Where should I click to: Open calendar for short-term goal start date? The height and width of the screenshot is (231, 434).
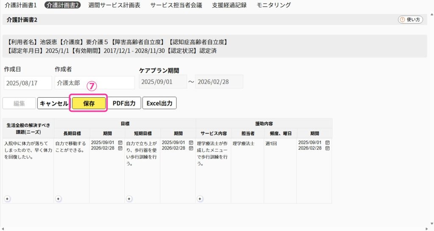point(191,143)
